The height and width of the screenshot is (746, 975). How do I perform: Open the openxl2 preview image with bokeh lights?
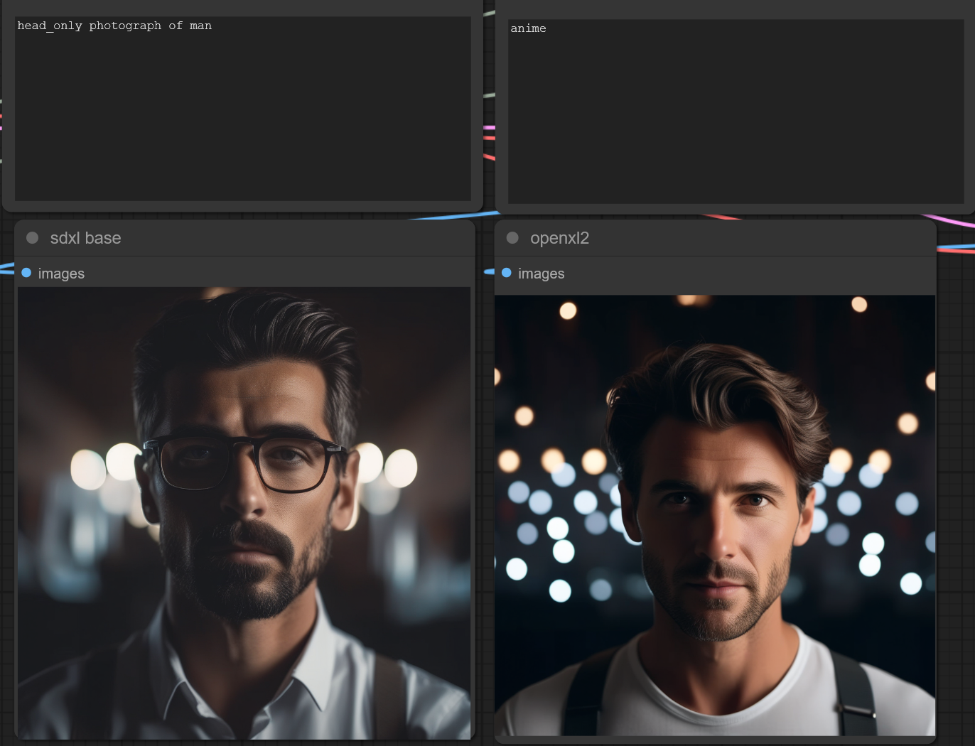coord(714,515)
